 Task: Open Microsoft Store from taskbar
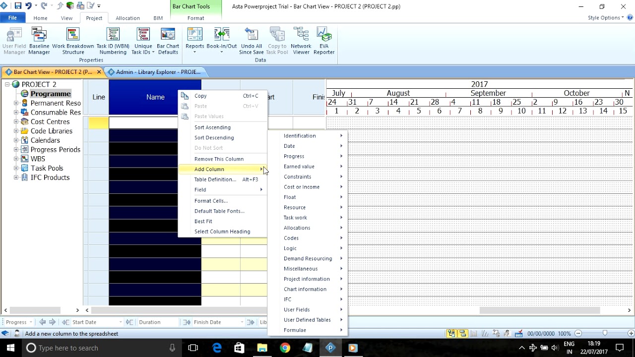click(239, 348)
